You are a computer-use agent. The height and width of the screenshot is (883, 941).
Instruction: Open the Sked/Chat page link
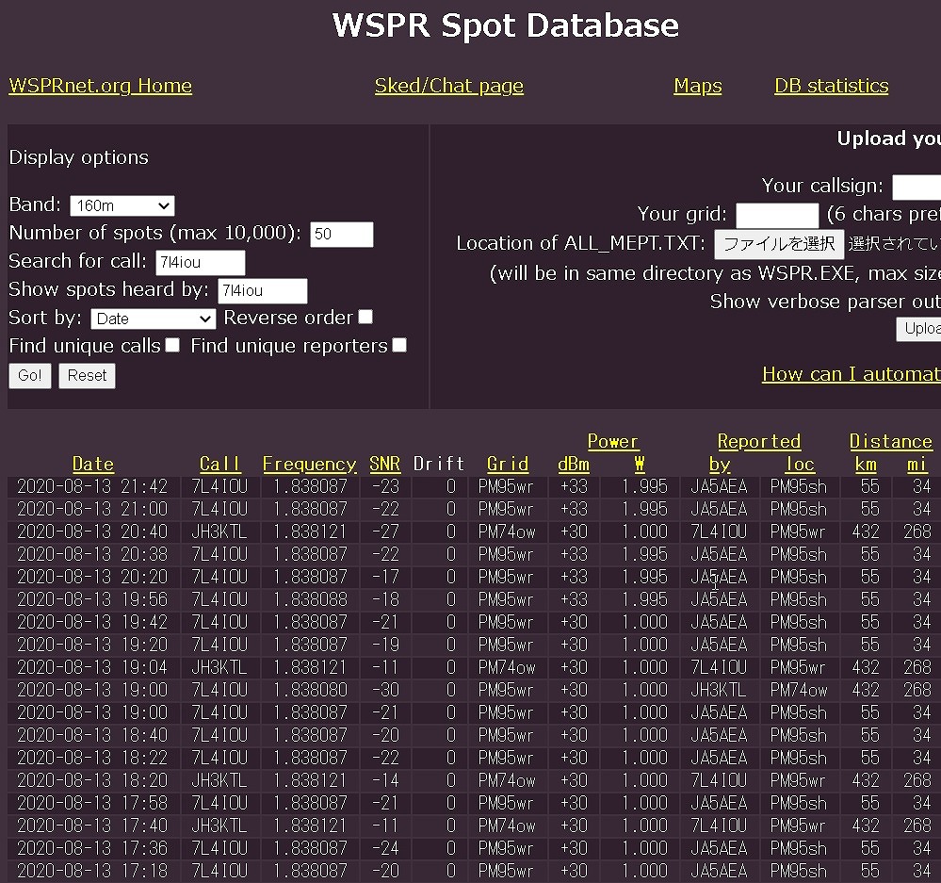point(449,86)
